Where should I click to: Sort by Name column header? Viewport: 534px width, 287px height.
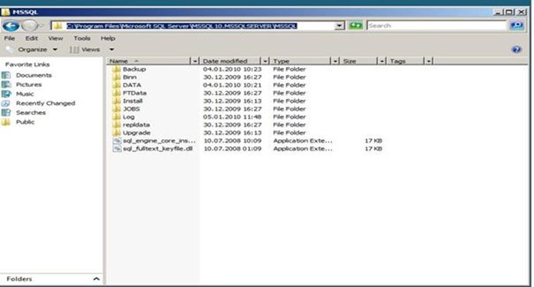(149, 61)
